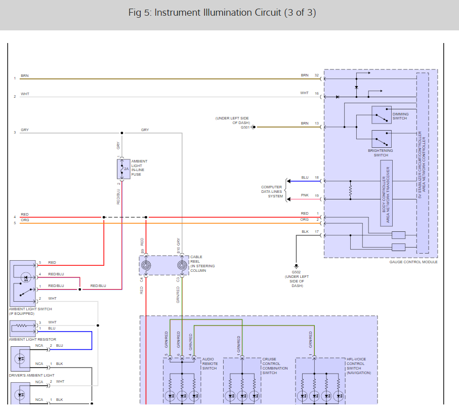Click the left cable reel spiral at B9
Screen dimensions: 459x408
point(146,266)
